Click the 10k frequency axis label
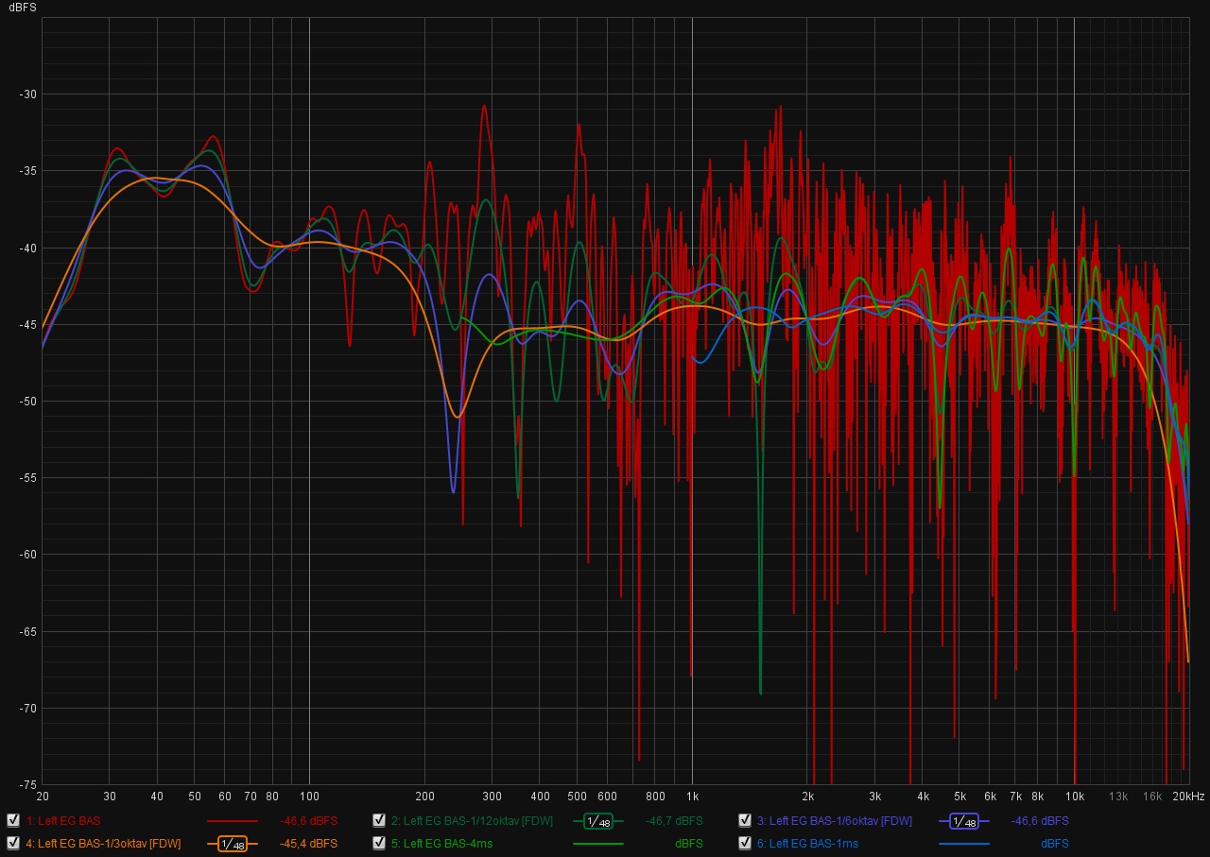1210x857 pixels. point(1075,797)
